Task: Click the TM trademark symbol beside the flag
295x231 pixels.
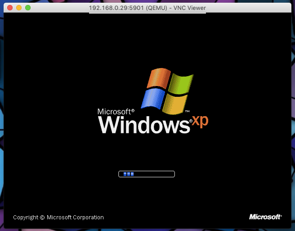Action: point(187,111)
